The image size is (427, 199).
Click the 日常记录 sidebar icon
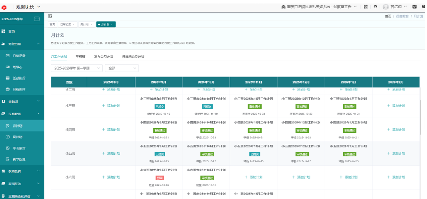[8, 56]
